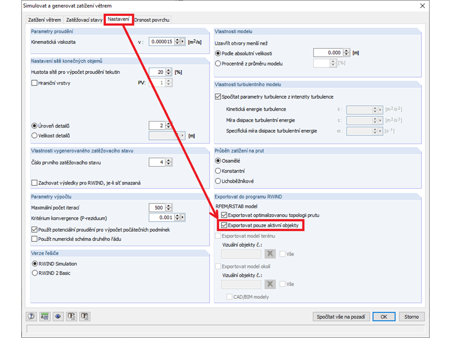Switch to Zatěžovací stavy tab
Screen dimensions: 451x338
tap(84, 20)
